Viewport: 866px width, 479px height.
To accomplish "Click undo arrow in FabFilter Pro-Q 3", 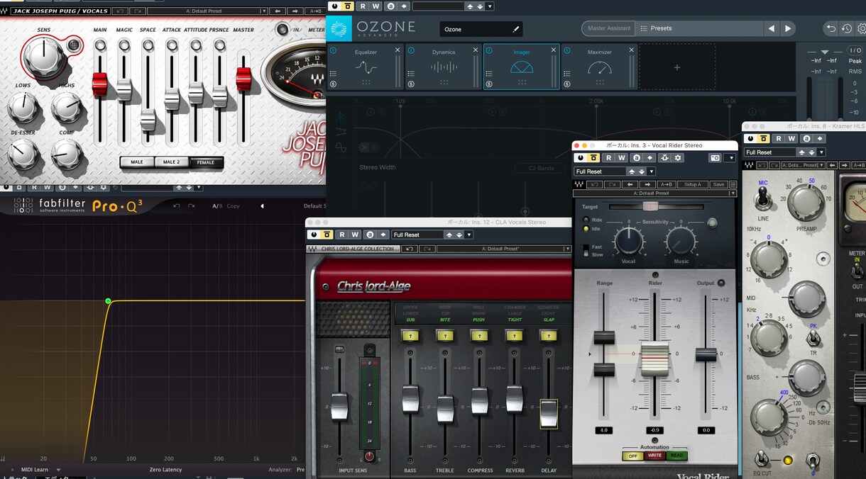I will point(177,206).
